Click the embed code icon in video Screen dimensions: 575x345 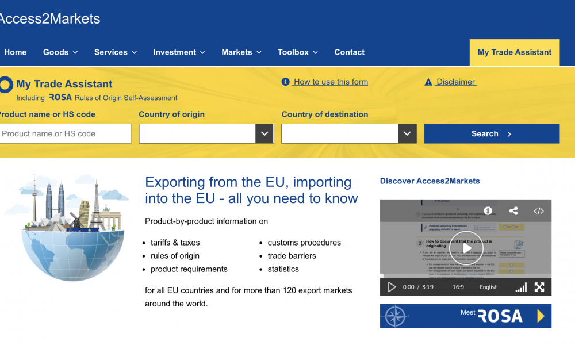click(538, 211)
